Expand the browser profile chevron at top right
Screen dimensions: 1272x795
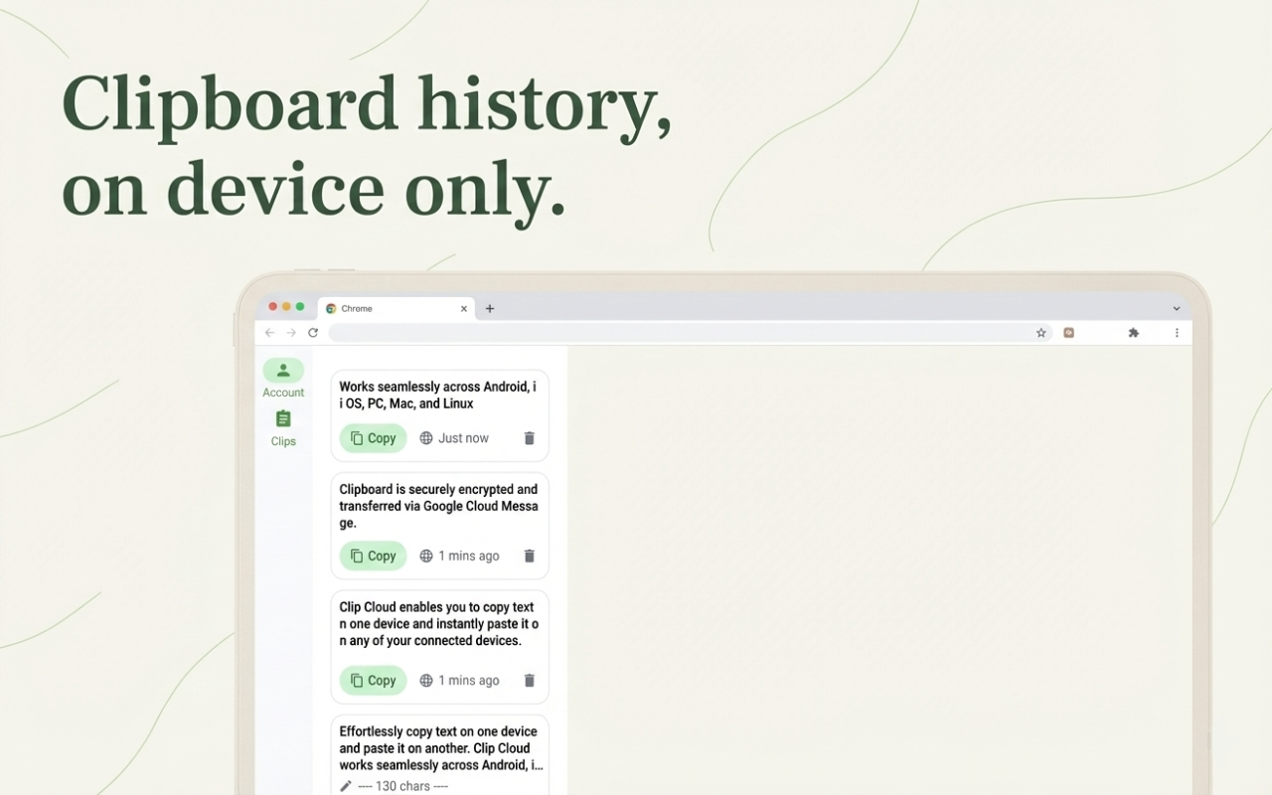click(1177, 308)
